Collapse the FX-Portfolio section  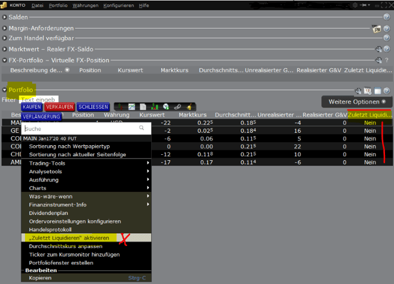(x=4, y=60)
